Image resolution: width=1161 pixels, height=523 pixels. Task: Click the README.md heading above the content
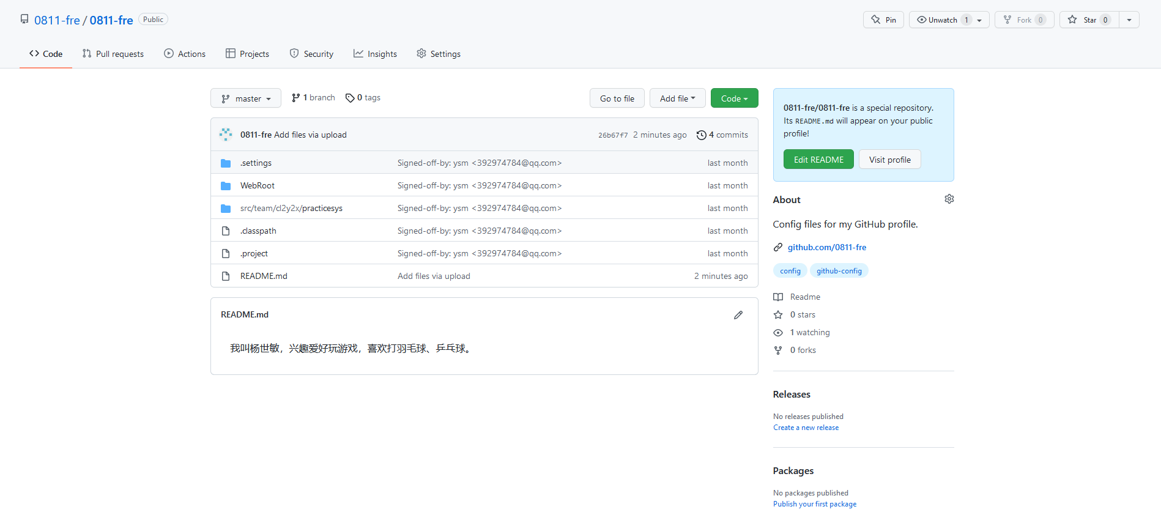[245, 314]
